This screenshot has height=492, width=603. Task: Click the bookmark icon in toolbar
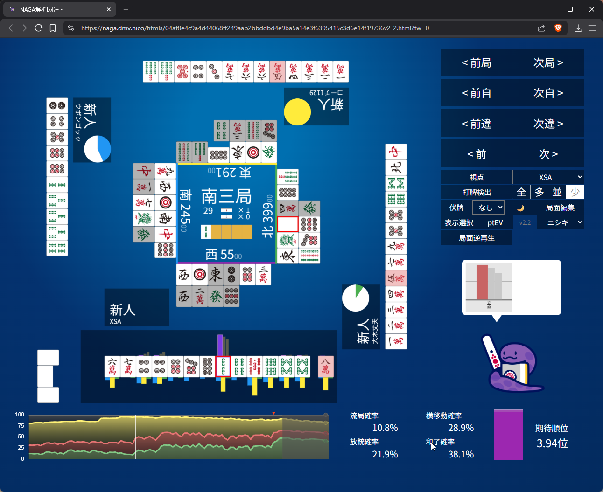(53, 28)
